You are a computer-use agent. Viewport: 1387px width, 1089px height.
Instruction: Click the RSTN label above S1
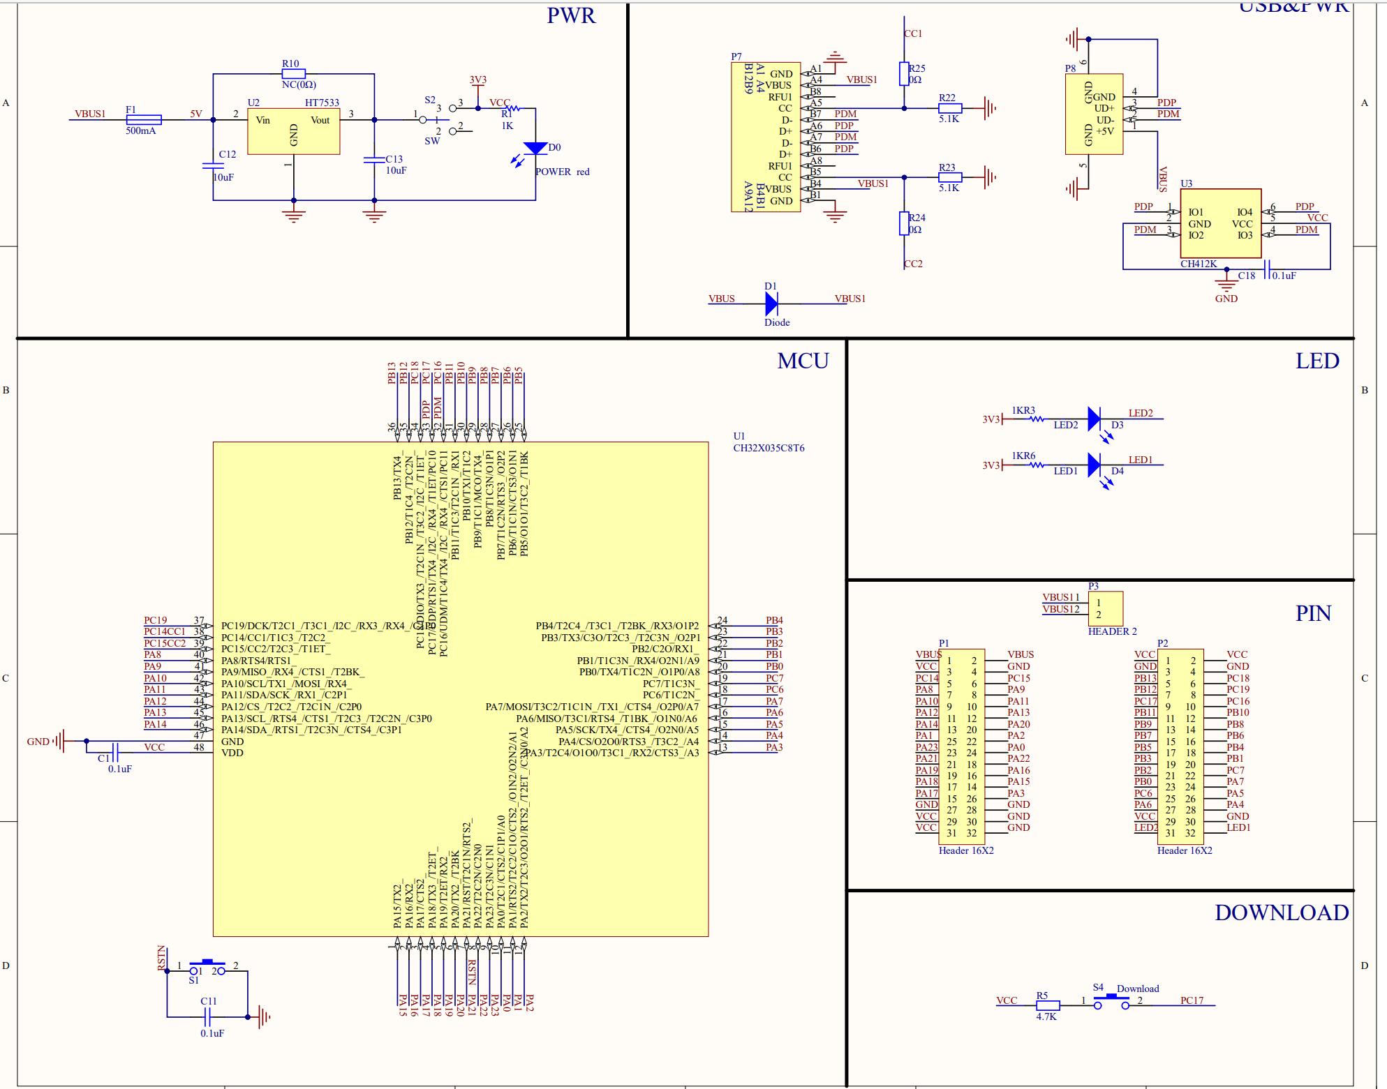pyautogui.click(x=161, y=958)
